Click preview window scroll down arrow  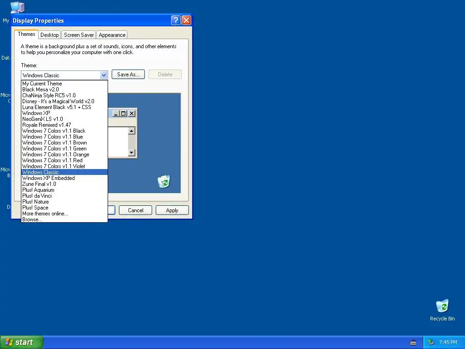click(131, 153)
